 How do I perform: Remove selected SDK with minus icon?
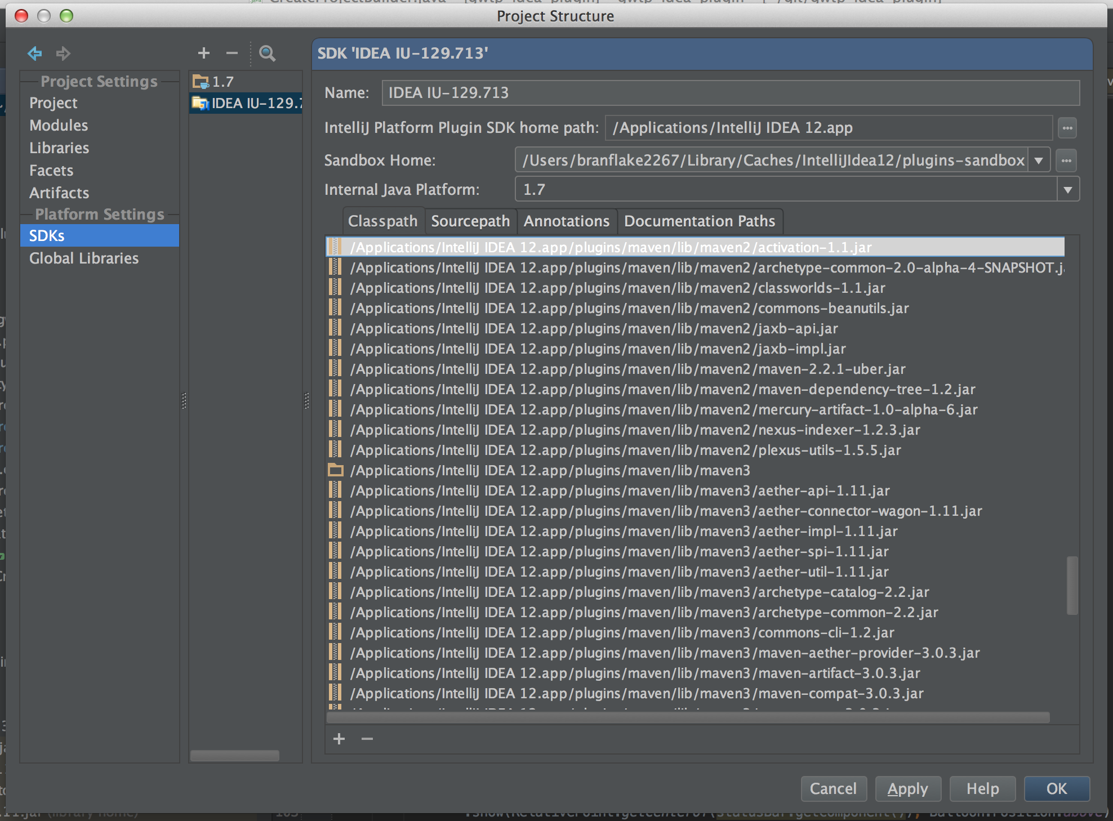tap(232, 53)
